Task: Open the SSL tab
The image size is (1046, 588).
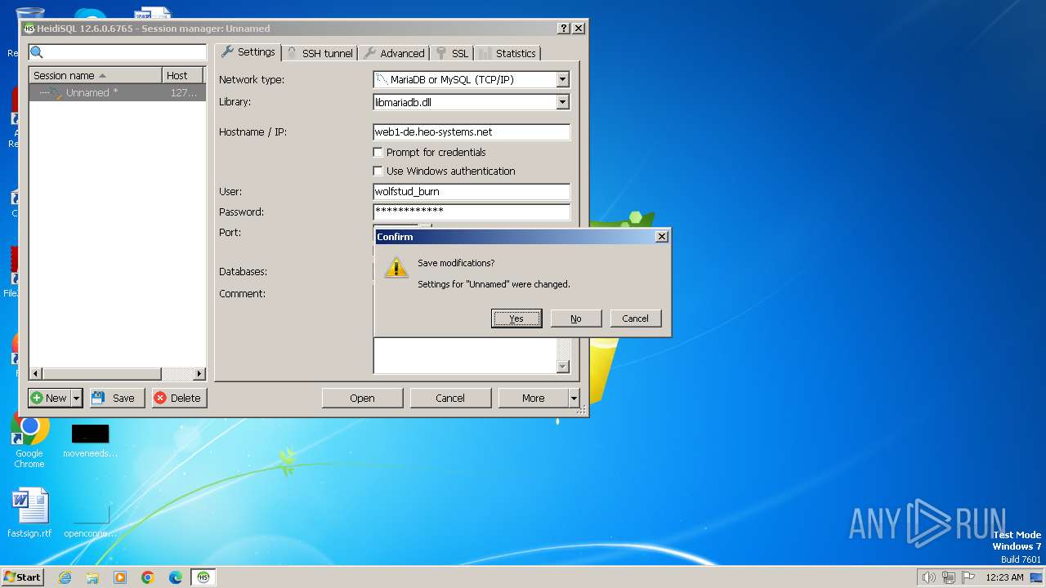Action: 452,53
